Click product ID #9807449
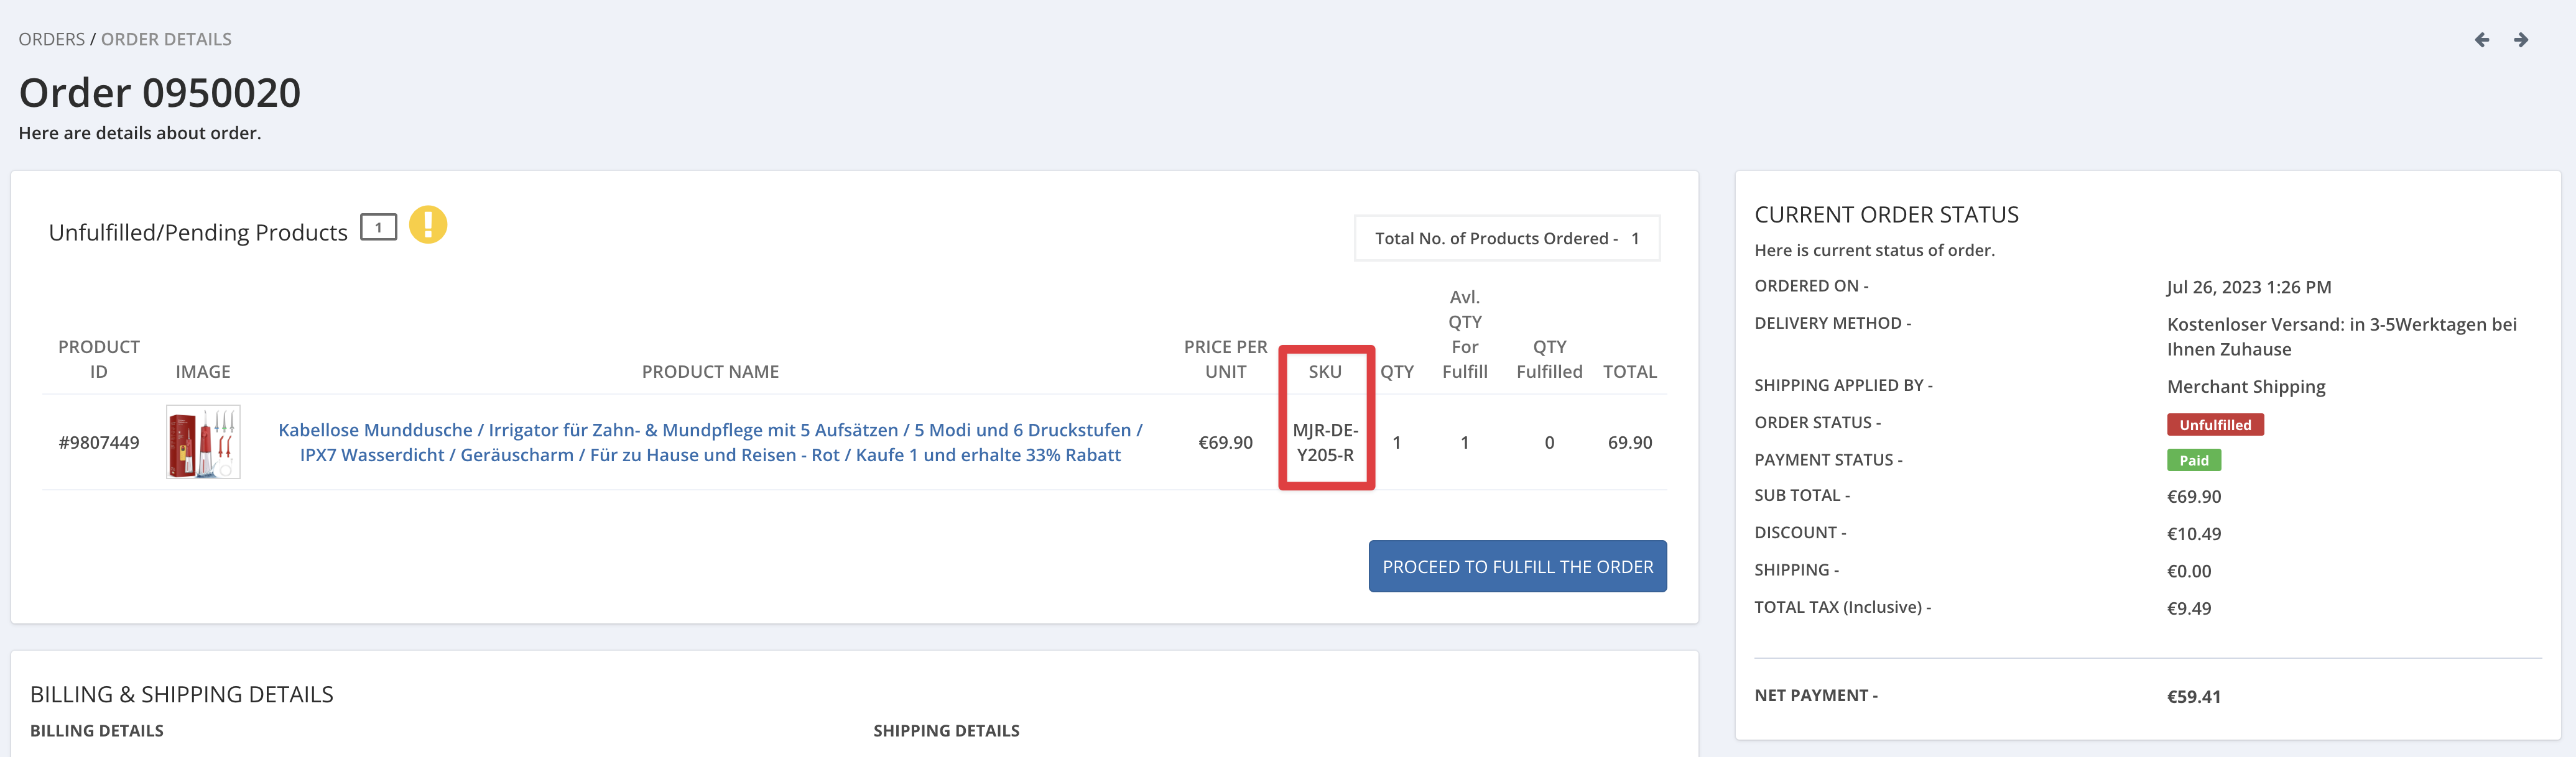This screenshot has width=2576, height=757. pyautogui.click(x=98, y=443)
